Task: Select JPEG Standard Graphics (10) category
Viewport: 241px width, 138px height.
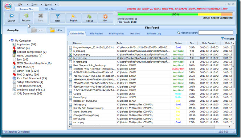Action: [x=34, y=63]
